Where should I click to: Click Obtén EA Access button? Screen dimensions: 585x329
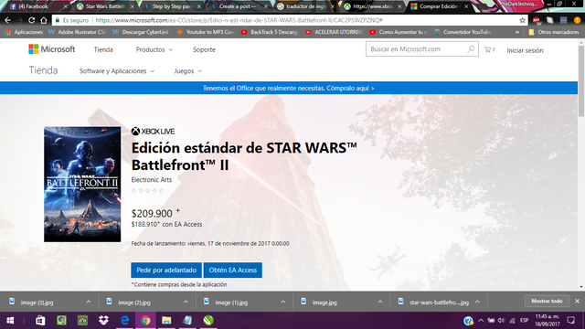[x=233, y=271]
